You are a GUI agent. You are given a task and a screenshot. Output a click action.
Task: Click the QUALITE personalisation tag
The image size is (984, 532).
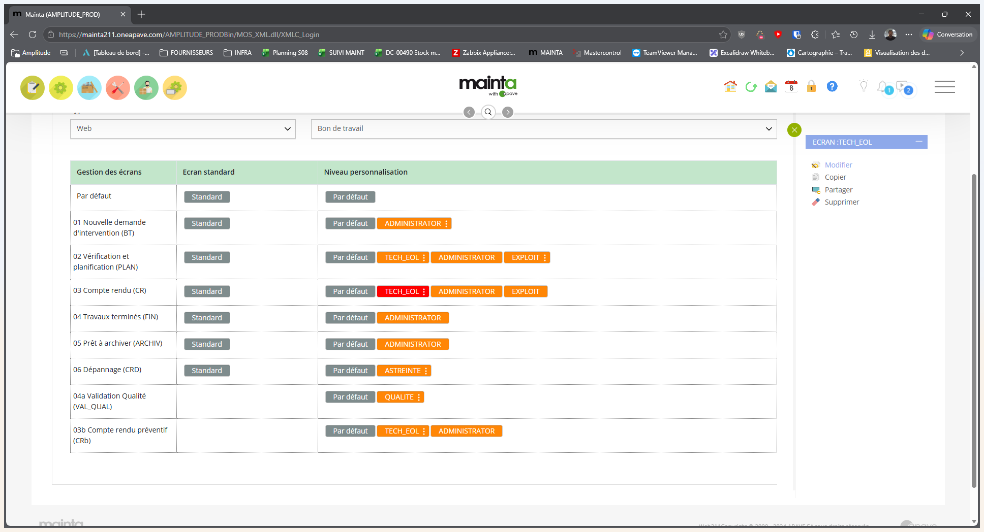click(400, 397)
